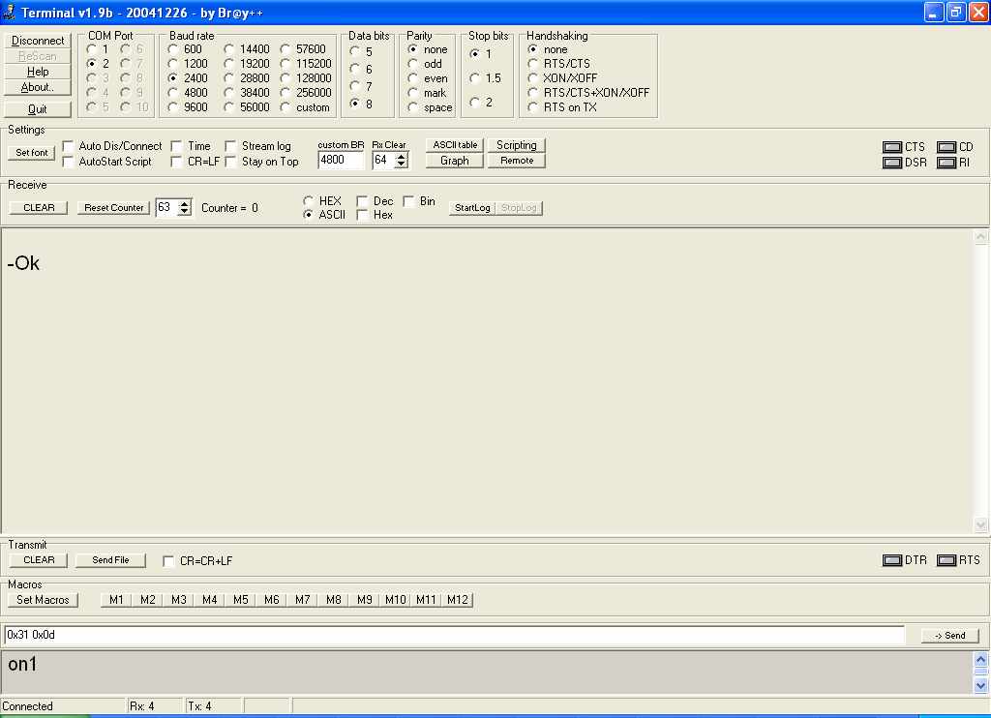Decrease the receive counter spinner value

click(x=184, y=212)
